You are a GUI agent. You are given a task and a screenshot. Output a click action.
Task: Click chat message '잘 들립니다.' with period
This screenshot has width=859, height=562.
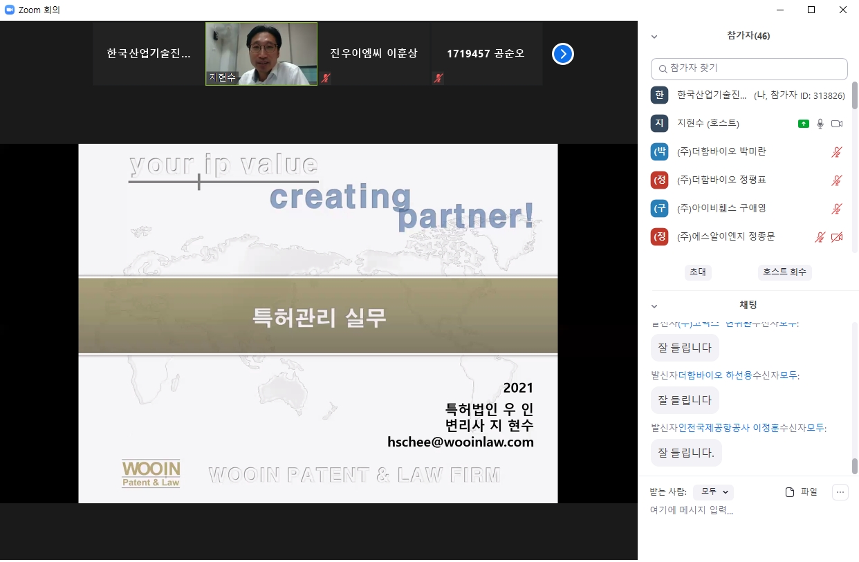tap(686, 453)
